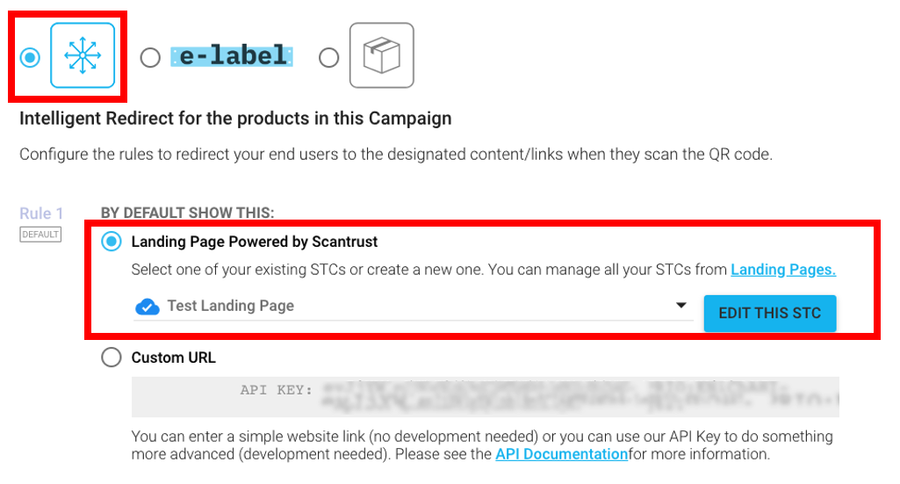
Task: Choose the Custom URL option
Action: click(x=112, y=358)
